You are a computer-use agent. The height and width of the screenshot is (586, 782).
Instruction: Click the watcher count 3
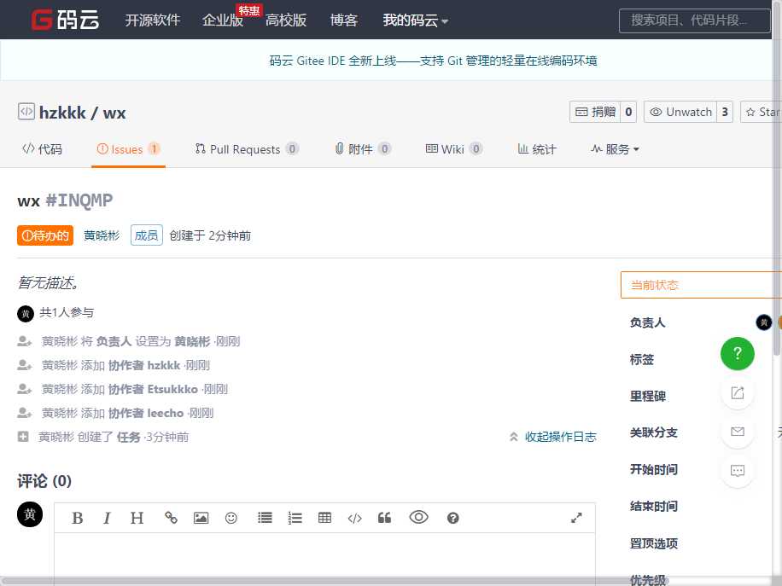725,112
